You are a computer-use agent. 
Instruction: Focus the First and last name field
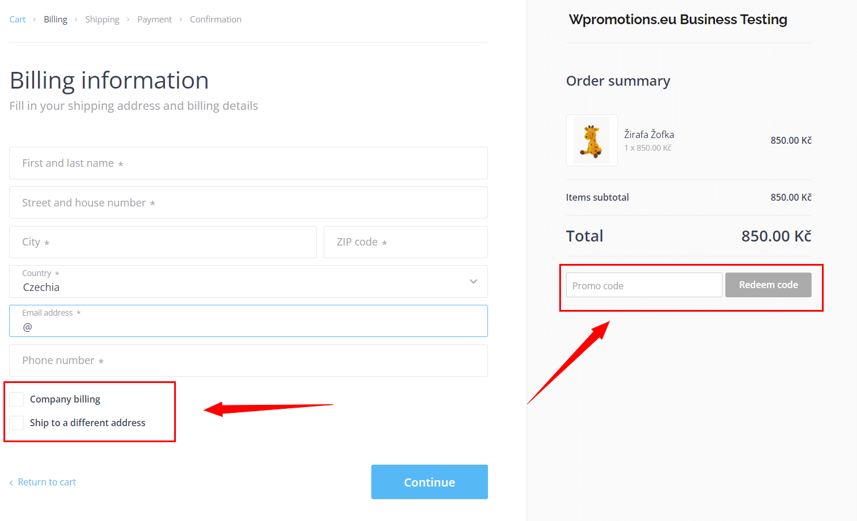[x=248, y=163]
